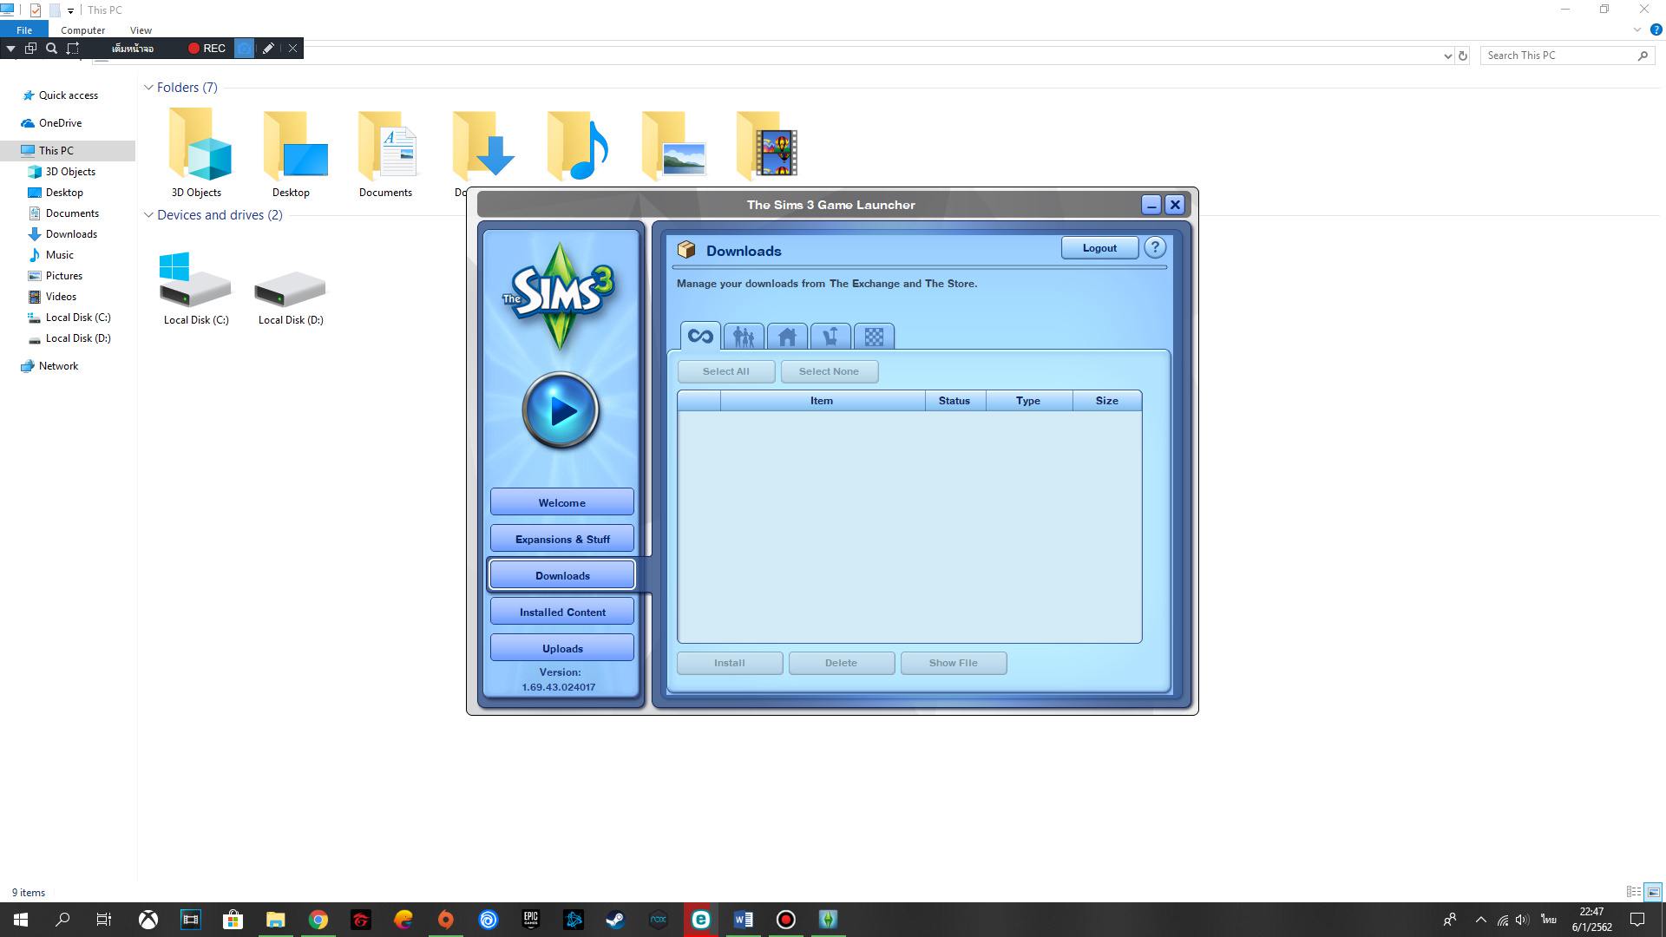
Task: Click the Logout button
Action: 1099,248
